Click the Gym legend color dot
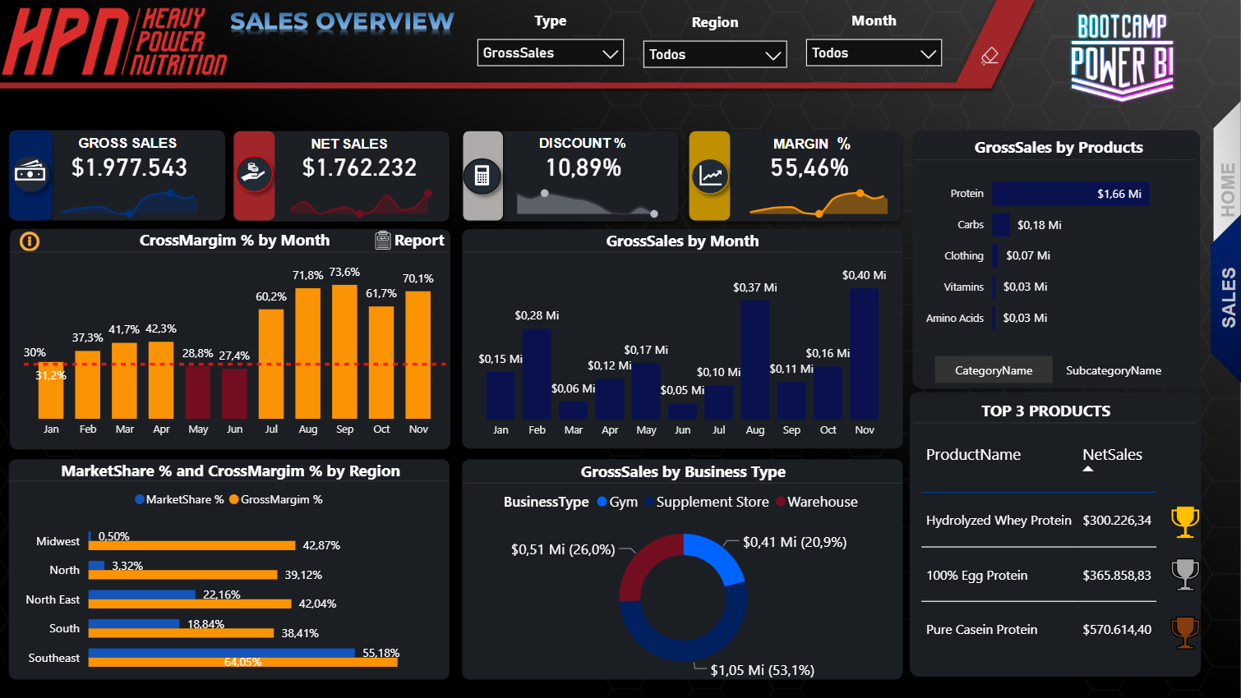 [602, 502]
